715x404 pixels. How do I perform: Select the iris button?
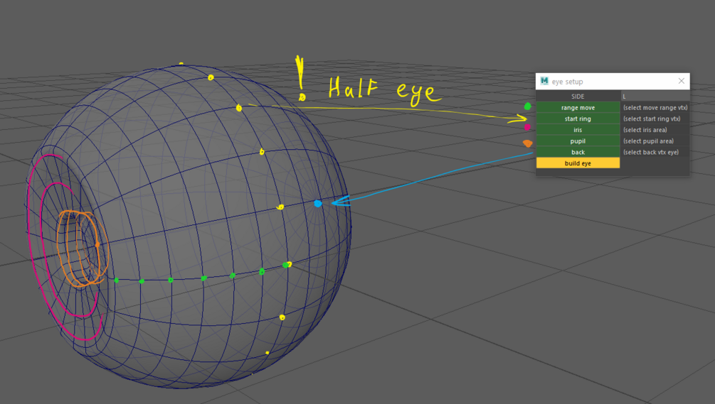pos(578,130)
